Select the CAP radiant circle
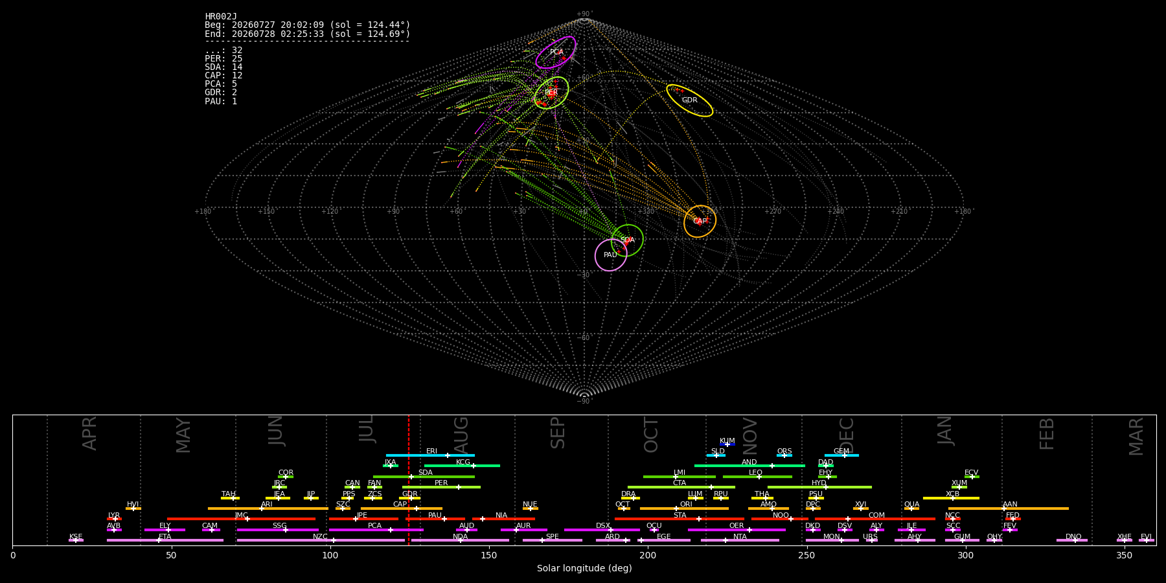Screen dimensions: 1166x583 700,222
